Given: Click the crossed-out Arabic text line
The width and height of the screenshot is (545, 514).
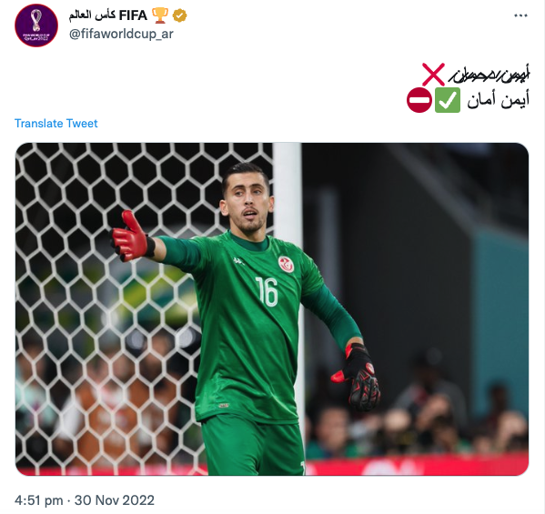Looking at the screenshot, I should click(x=489, y=74).
